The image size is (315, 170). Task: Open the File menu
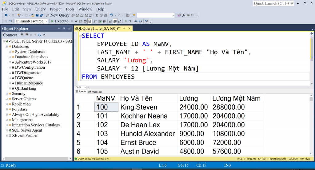5,9
